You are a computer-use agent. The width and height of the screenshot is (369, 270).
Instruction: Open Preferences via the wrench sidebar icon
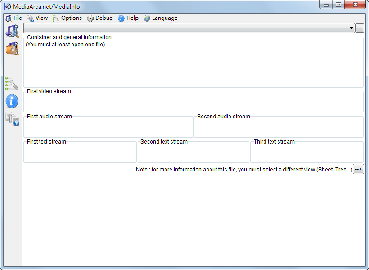coord(12,84)
